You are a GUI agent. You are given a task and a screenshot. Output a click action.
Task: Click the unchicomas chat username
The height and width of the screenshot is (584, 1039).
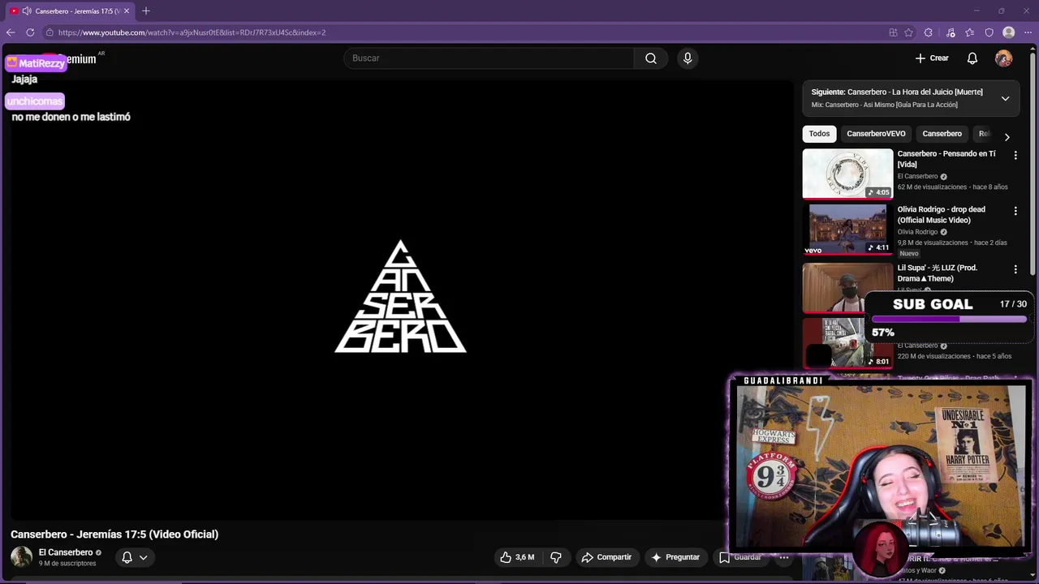click(x=34, y=101)
